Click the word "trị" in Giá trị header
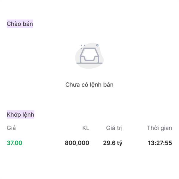The width and height of the screenshot is (179, 179). point(120,128)
